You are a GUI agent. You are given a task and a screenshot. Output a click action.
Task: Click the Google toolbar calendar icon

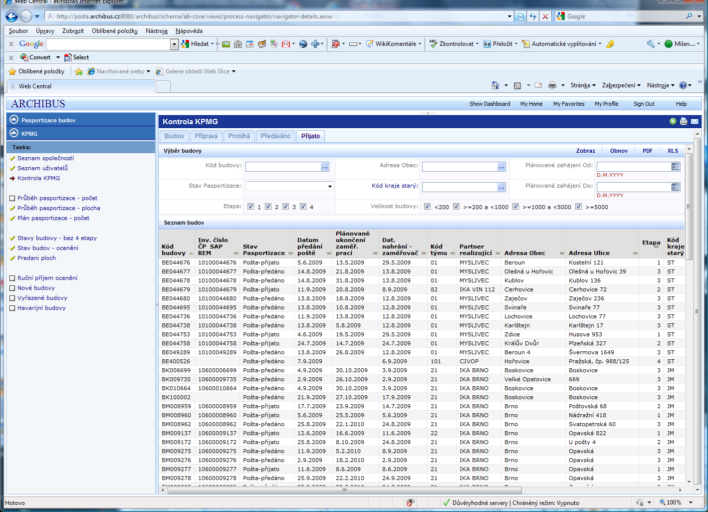click(x=250, y=44)
